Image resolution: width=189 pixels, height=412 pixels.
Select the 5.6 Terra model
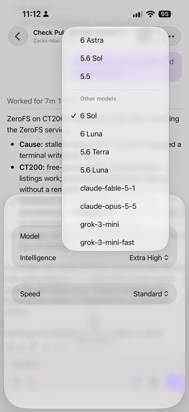(115, 152)
